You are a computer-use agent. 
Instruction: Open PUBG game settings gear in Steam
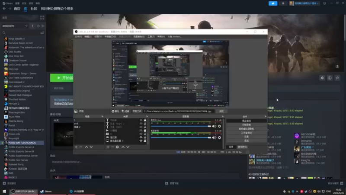(322, 78)
